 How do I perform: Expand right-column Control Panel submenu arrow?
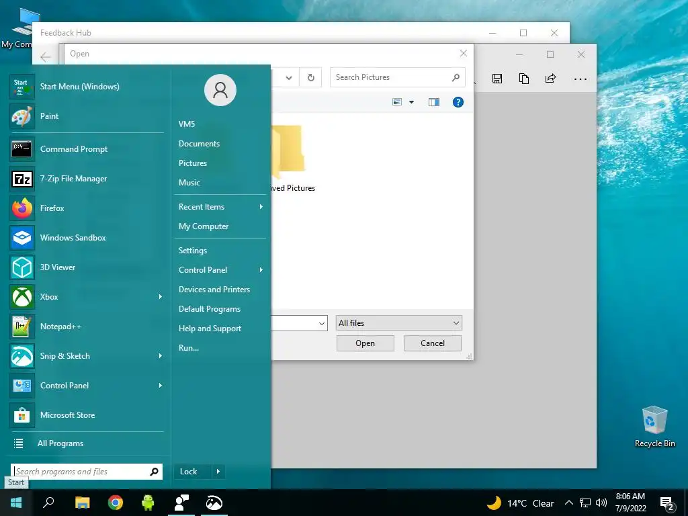coord(261,270)
